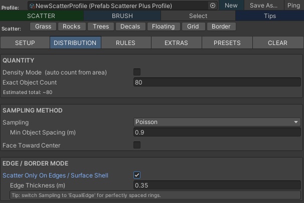Apply the Decals scatter preset
Viewport: 304px width, 203px height.
[130, 26]
